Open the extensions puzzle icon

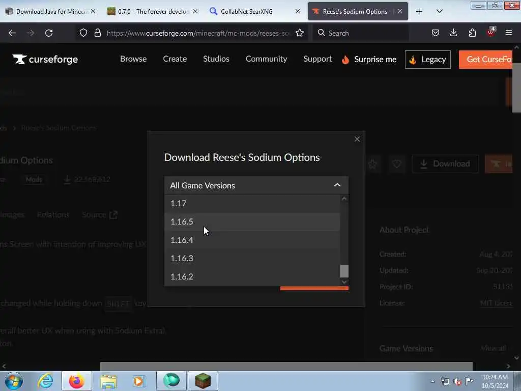pos(472,33)
